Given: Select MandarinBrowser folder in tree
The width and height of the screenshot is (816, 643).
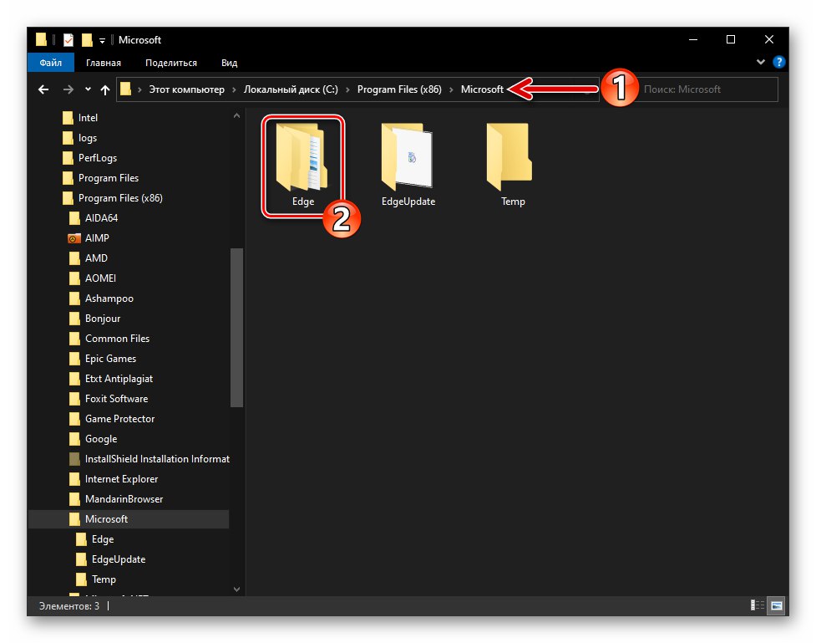Looking at the screenshot, I should [115, 499].
